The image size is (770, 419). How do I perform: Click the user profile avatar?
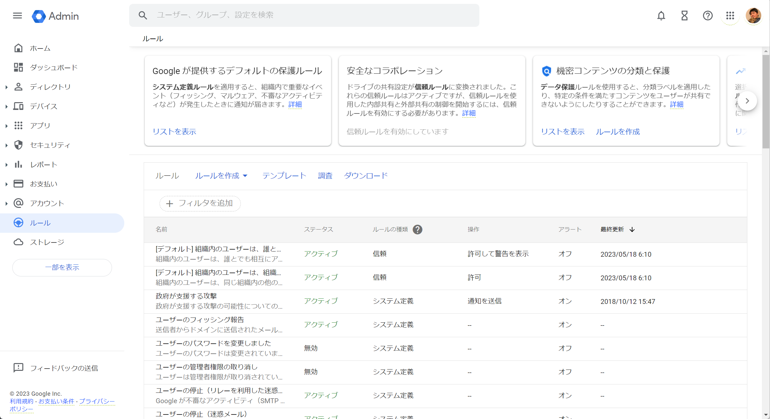[753, 16]
